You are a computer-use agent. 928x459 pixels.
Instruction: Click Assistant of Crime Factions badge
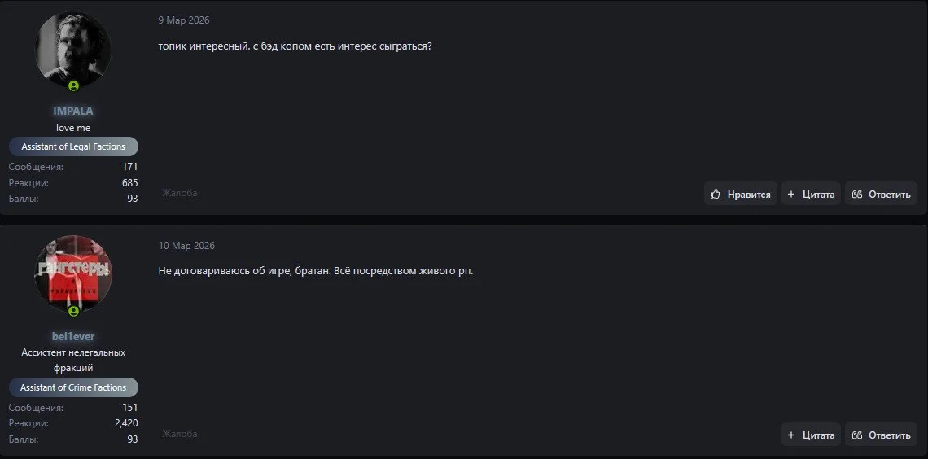pyautogui.click(x=73, y=387)
